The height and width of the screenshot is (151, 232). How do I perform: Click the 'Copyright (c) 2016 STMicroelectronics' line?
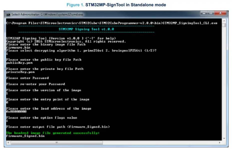click(x=66, y=42)
